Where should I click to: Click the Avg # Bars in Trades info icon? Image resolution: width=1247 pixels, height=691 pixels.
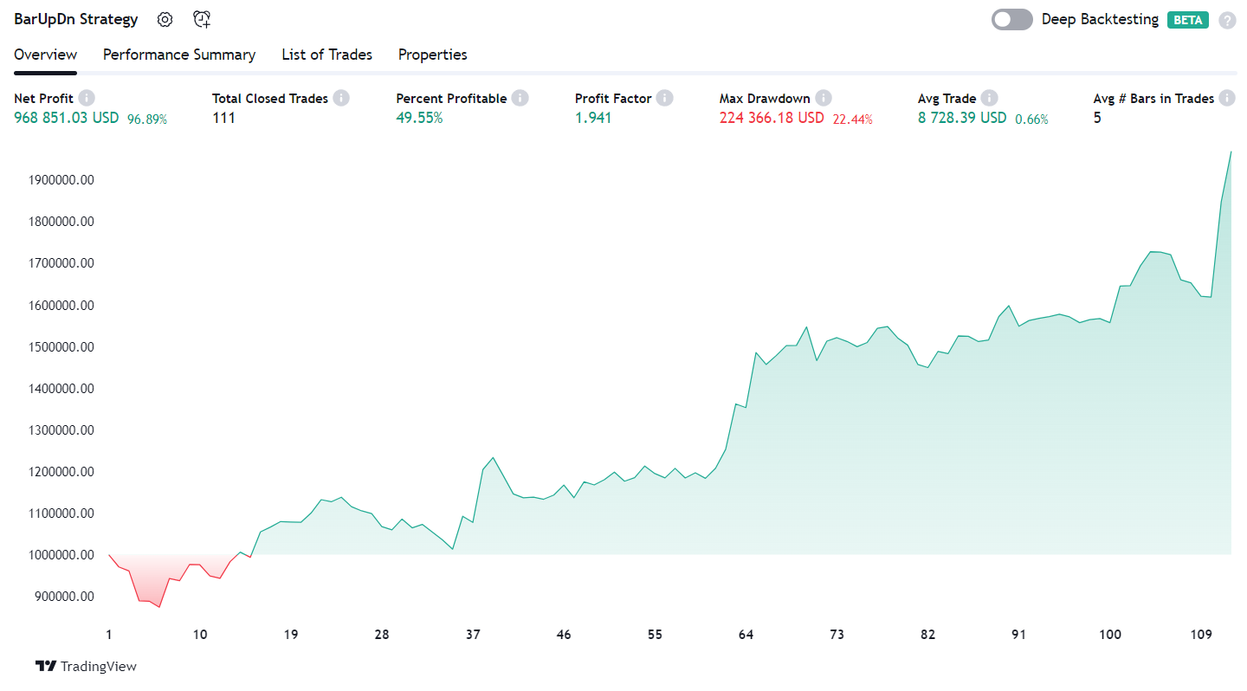click(x=1227, y=99)
